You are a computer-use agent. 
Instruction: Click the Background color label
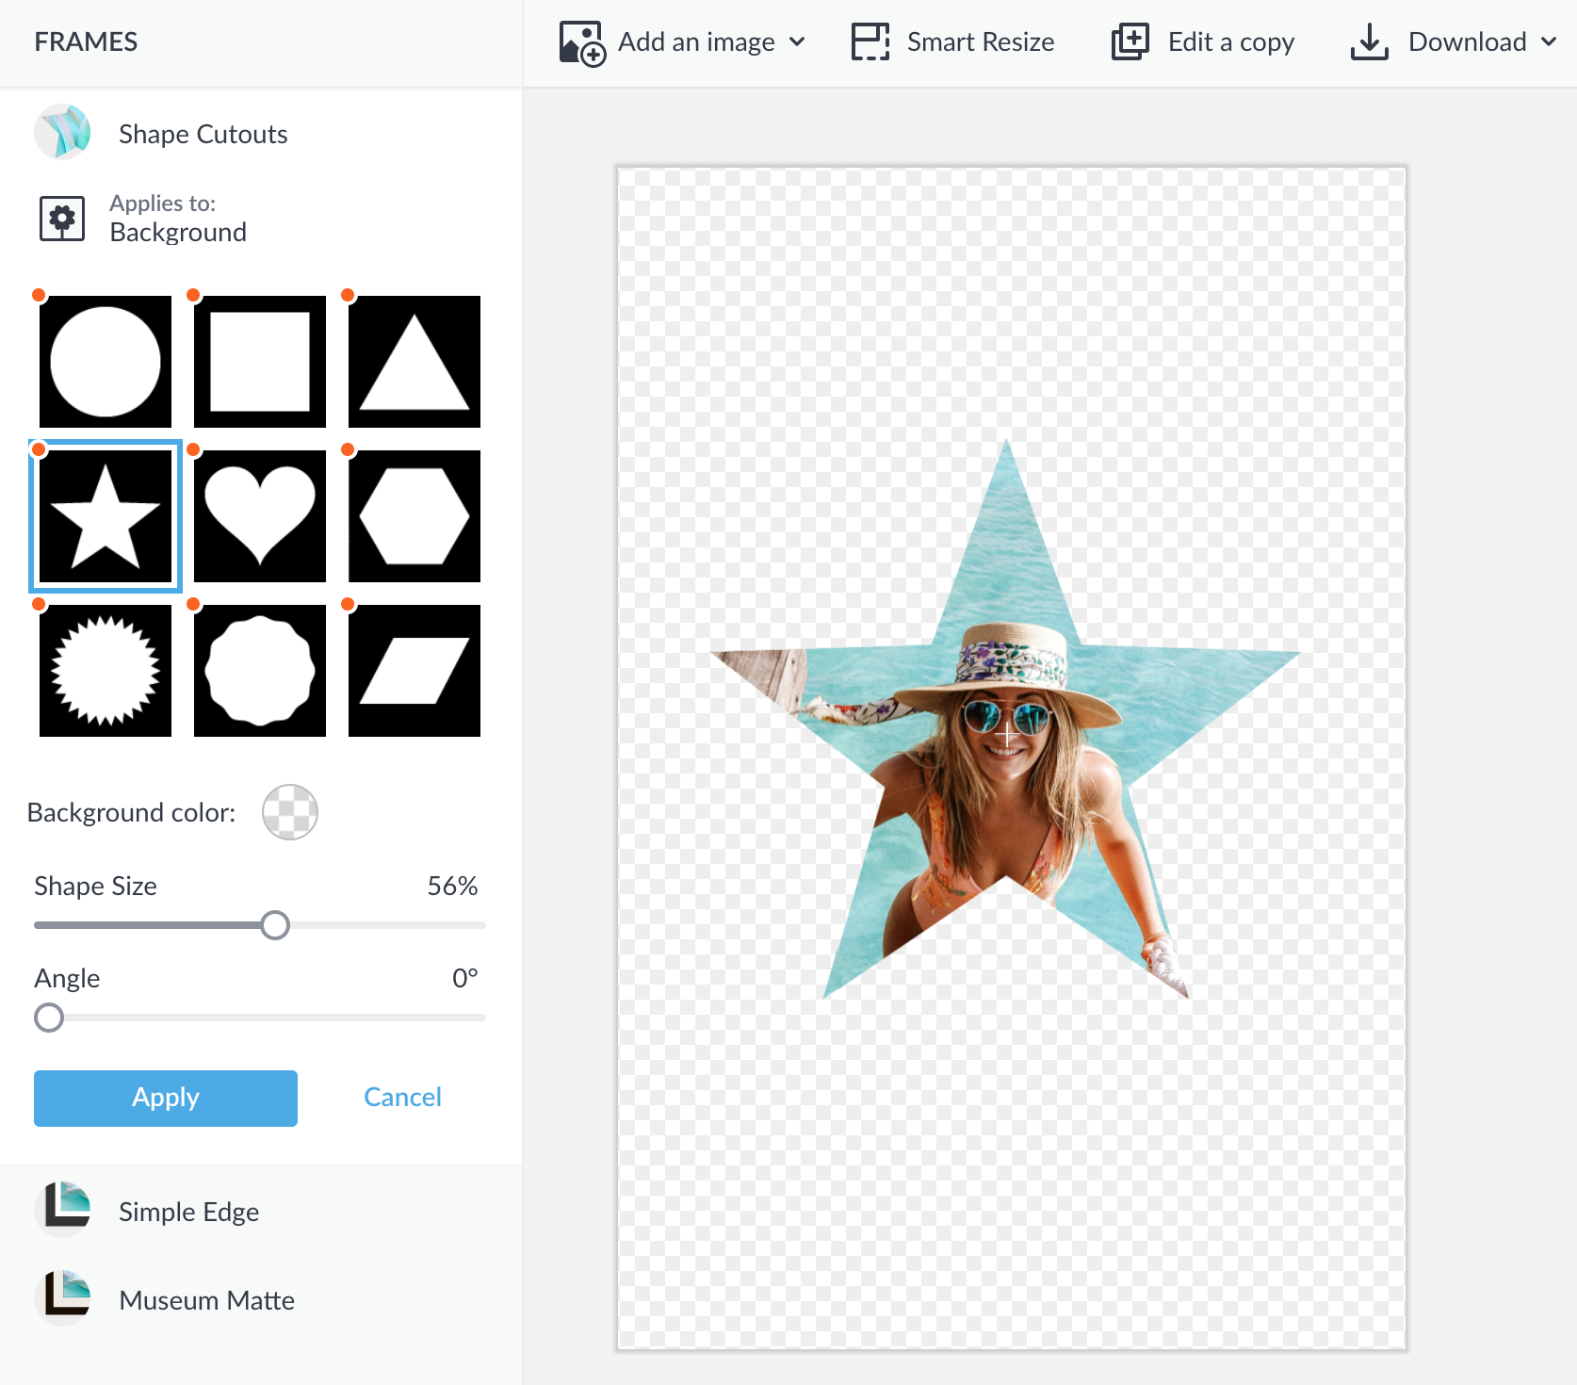(131, 813)
